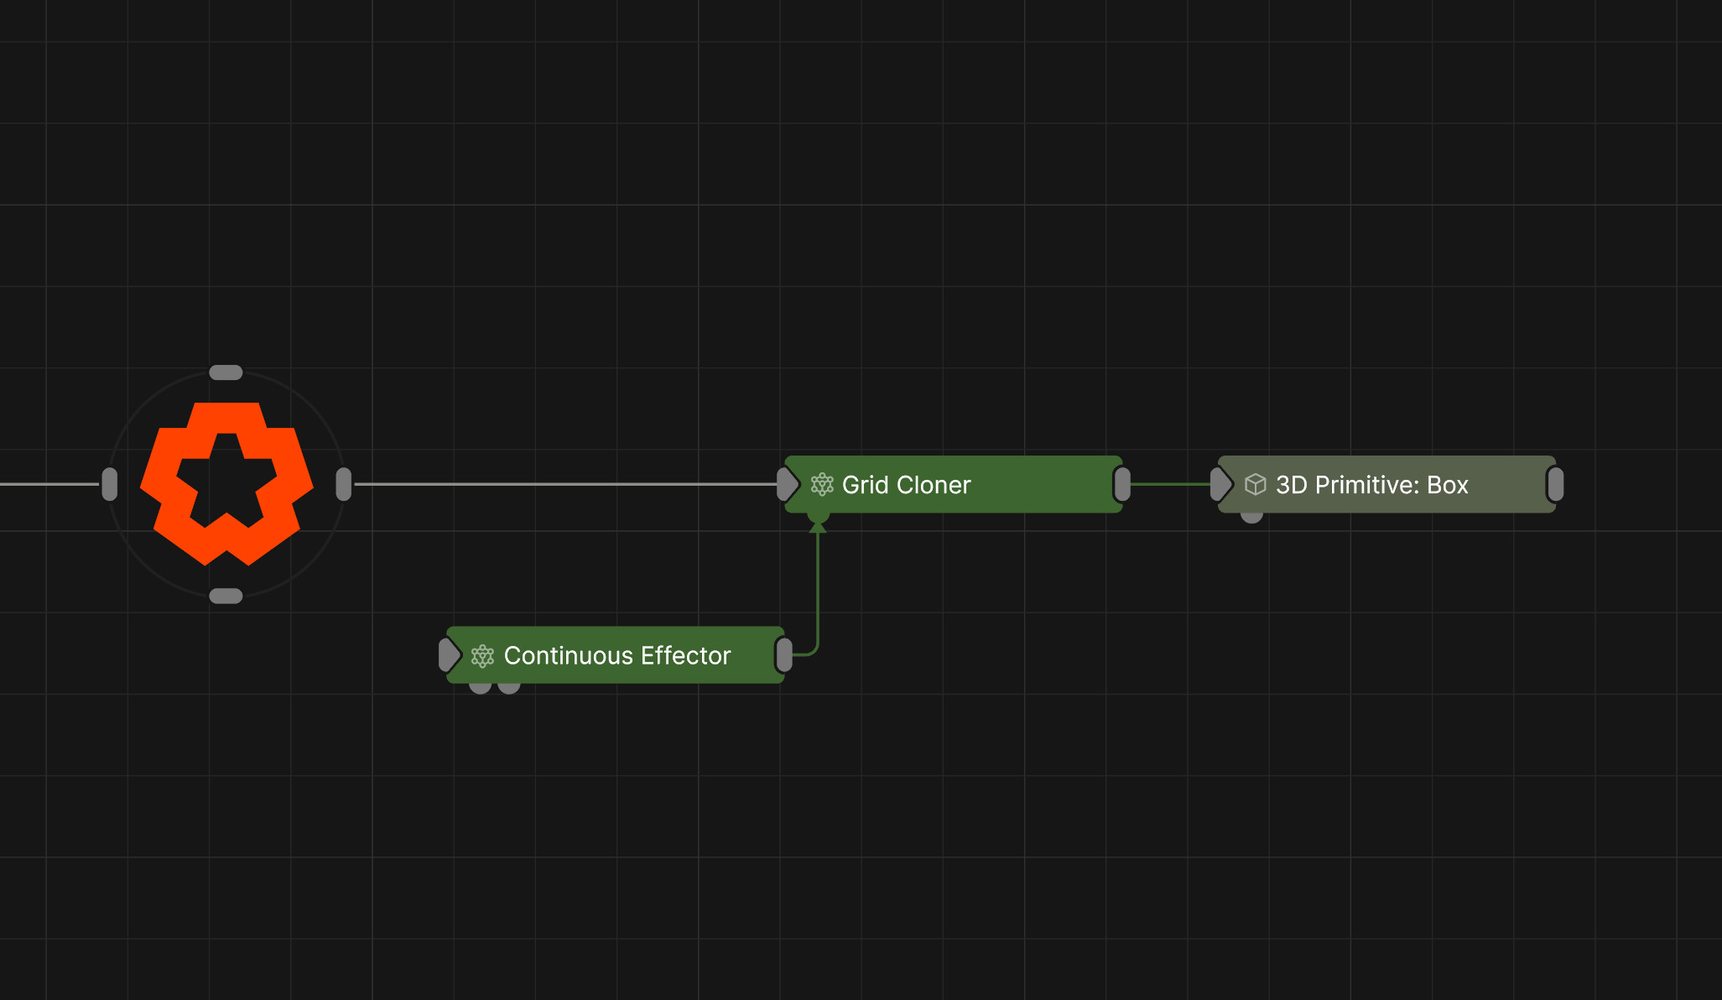Select the wire between Grid Cloner and Box
The width and height of the screenshot is (1722, 1000).
coord(1171,484)
